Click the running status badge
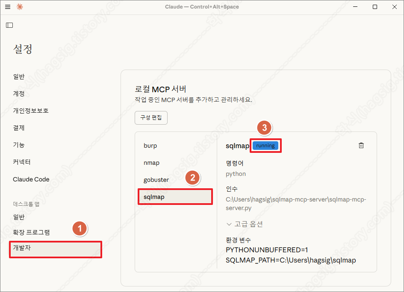 click(x=265, y=146)
